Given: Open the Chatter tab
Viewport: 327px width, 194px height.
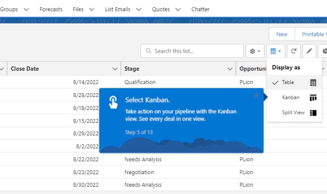Looking at the screenshot, I should coord(201,9).
